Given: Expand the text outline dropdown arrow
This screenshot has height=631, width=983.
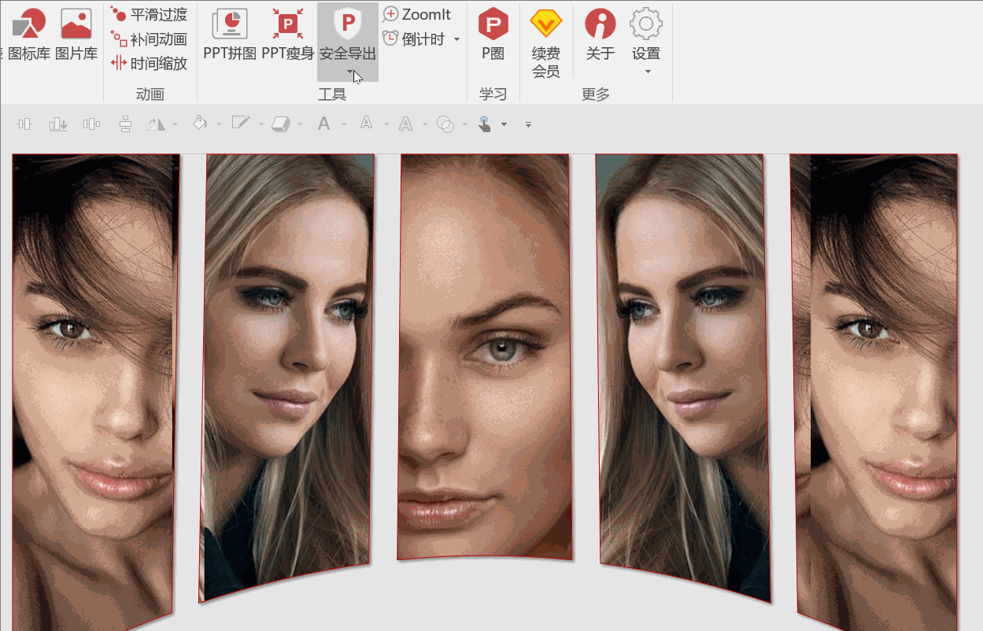Looking at the screenshot, I should click(386, 124).
